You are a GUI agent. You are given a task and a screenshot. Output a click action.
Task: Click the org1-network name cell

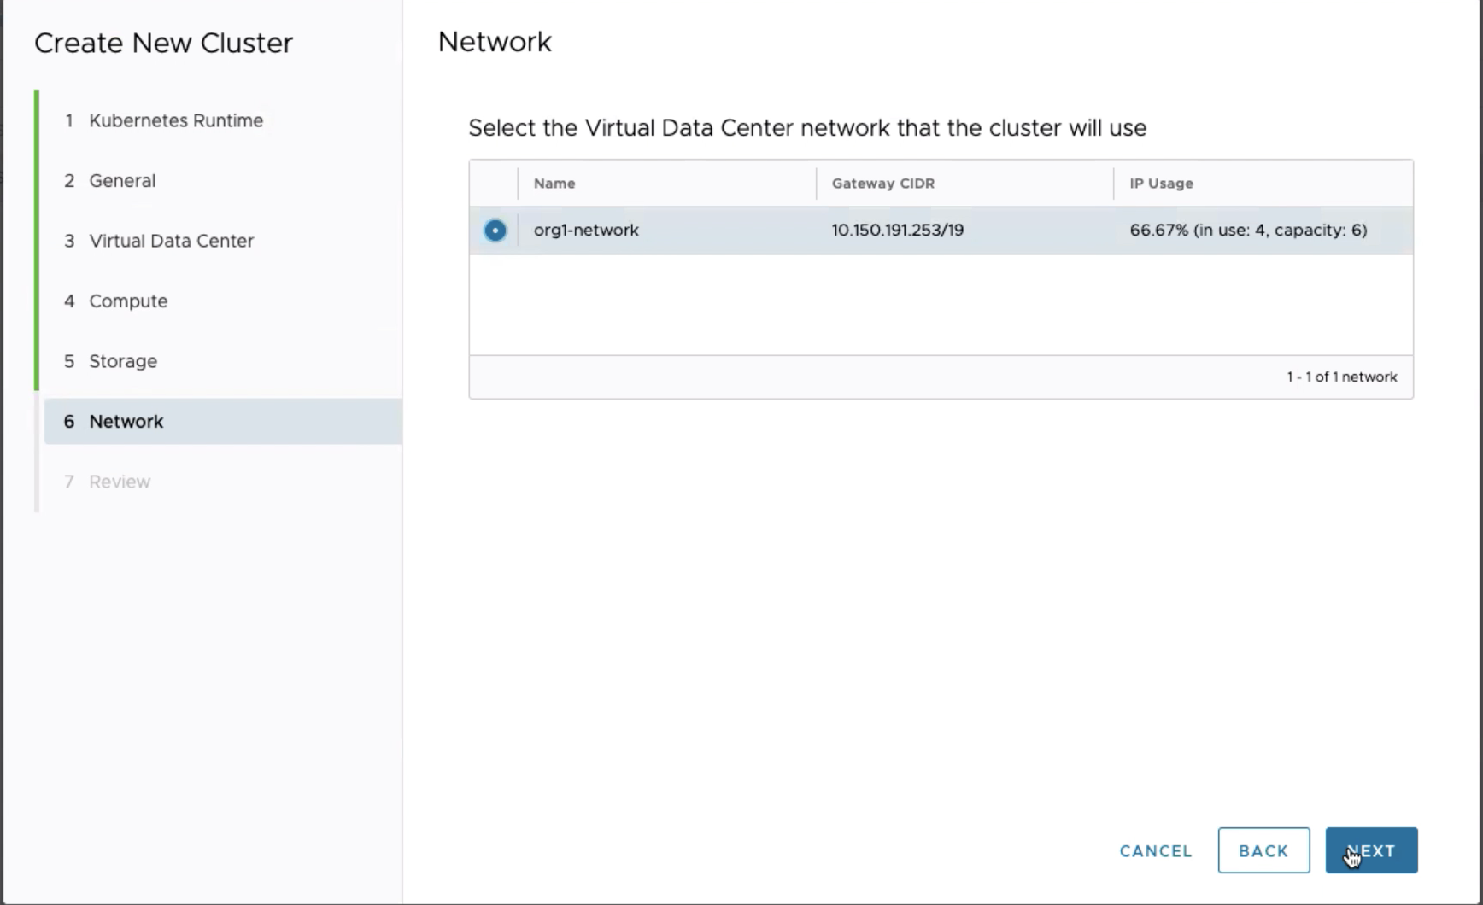(586, 231)
